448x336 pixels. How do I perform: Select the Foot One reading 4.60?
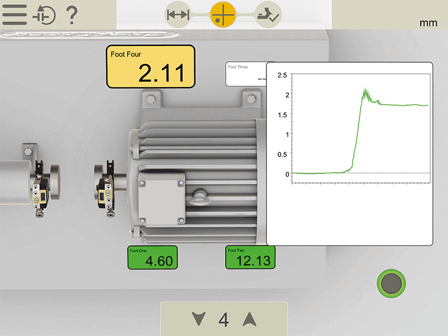(x=152, y=257)
